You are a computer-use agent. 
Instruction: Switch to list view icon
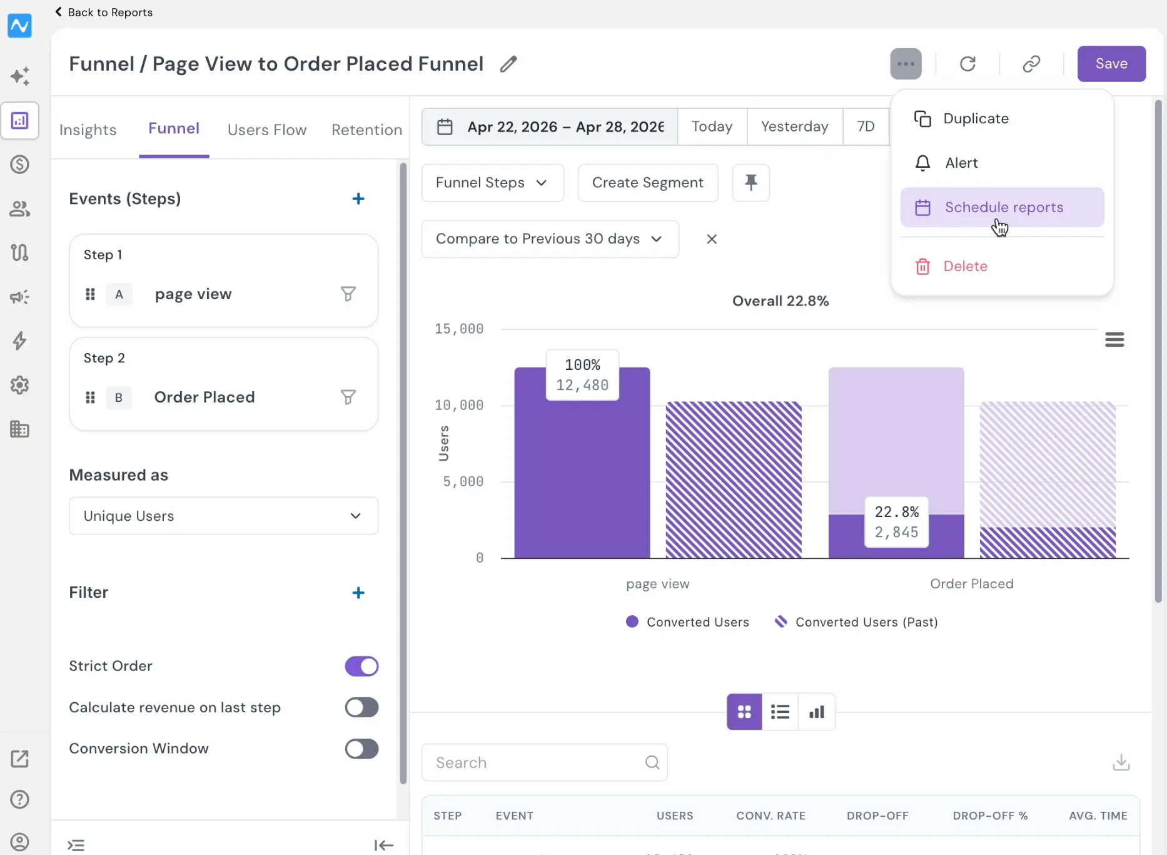pos(780,712)
